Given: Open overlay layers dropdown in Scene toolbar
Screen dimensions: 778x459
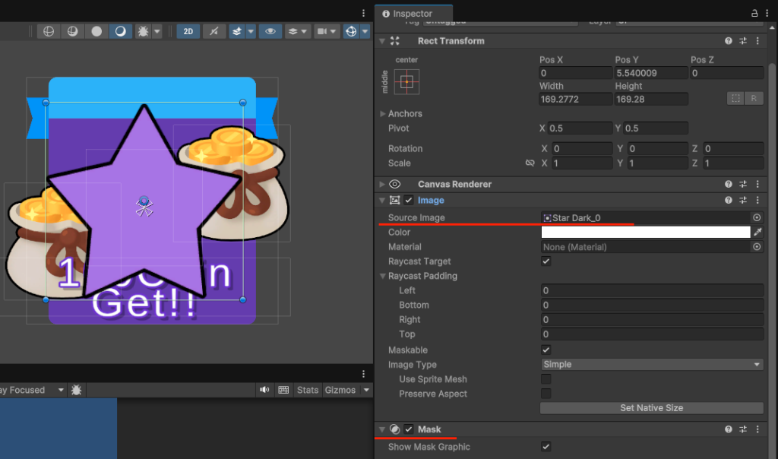Looking at the screenshot, I should (298, 31).
